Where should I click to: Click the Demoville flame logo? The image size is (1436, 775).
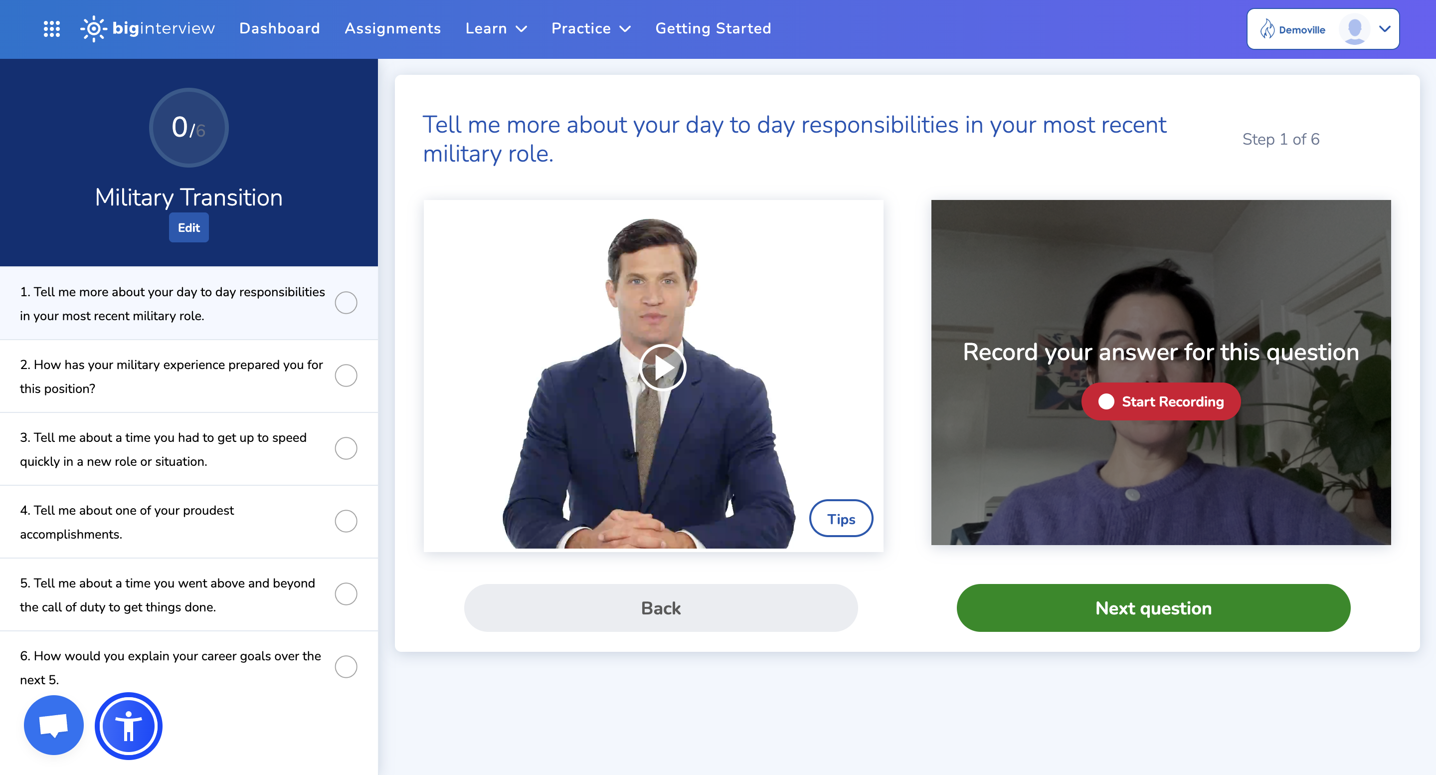1267,29
